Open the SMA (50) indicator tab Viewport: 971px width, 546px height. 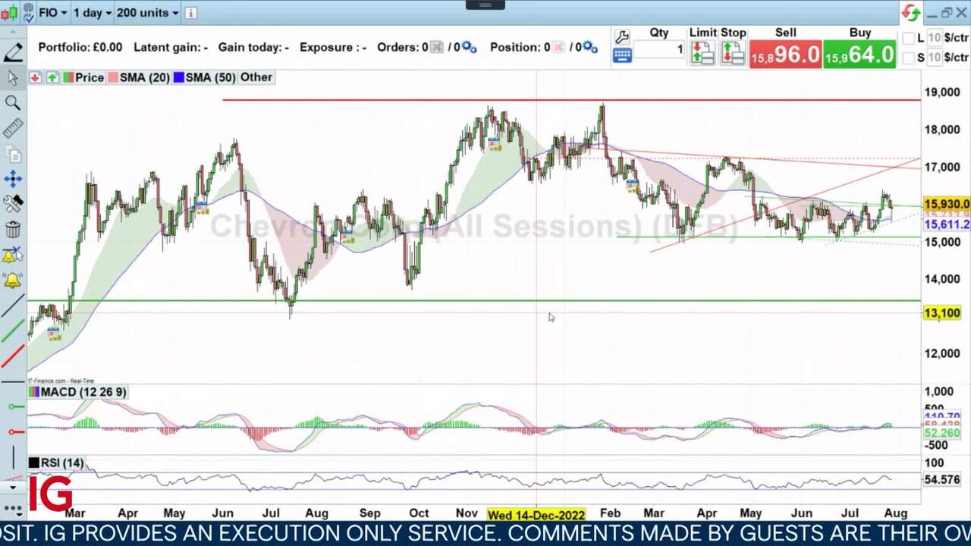tap(205, 77)
